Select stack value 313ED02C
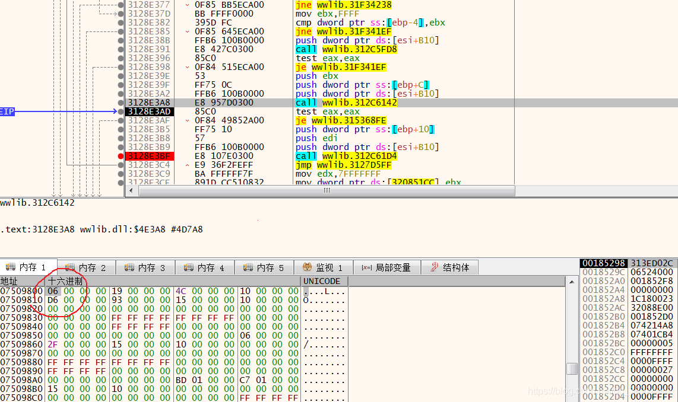This screenshot has width=678, height=402. (x=652, y=263)
